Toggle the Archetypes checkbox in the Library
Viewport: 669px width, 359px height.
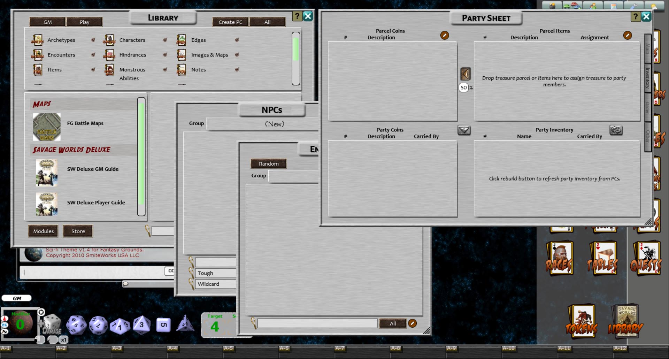coord(93,40)
